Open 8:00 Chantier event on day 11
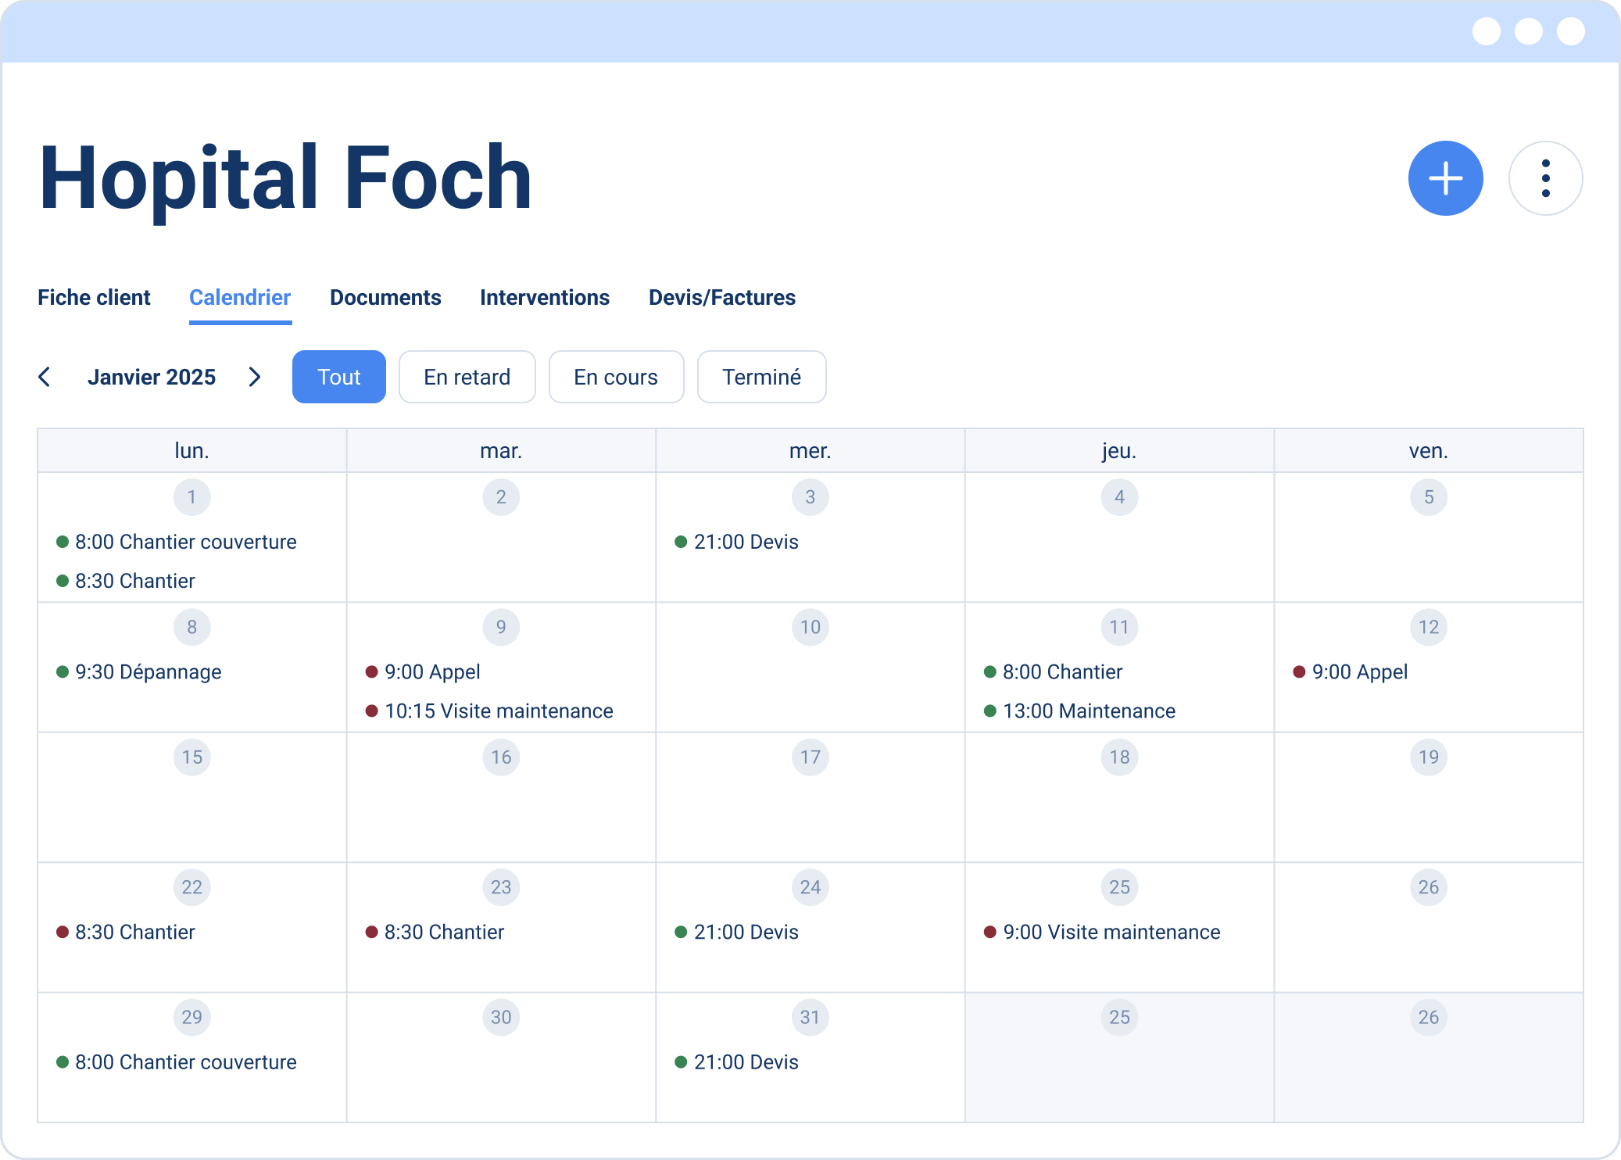 click(1053, 672)
